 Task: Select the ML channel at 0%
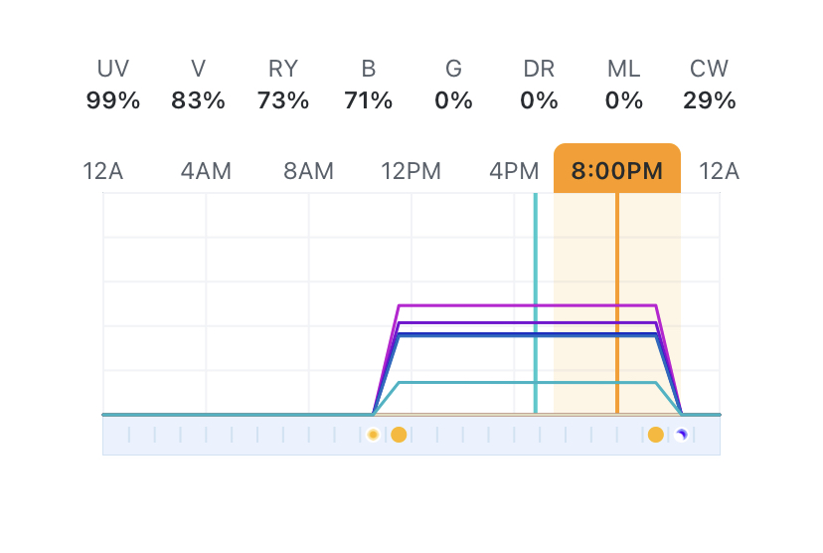pyautogui.click(x=624, y=85)
